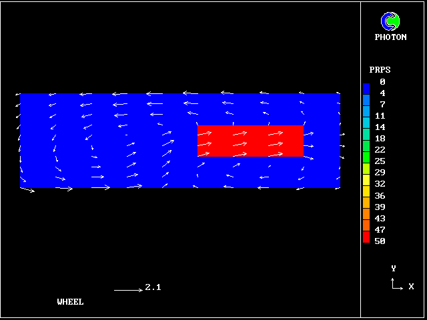Click the Y axis letter
Viewport: 427px width, 320px height.
click(x=394, y=269)
